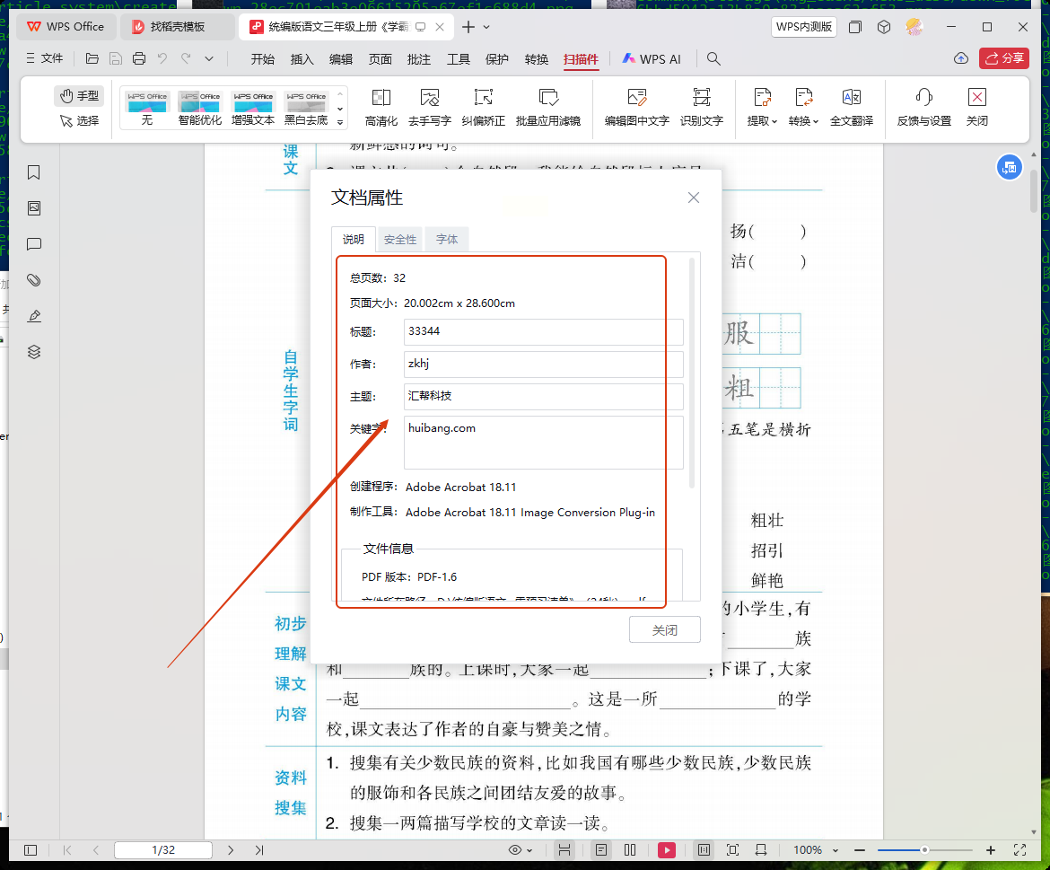The height and width of the screenshot is (870, 1050).
Task: Go to the next page
Action: click(231, 850)
